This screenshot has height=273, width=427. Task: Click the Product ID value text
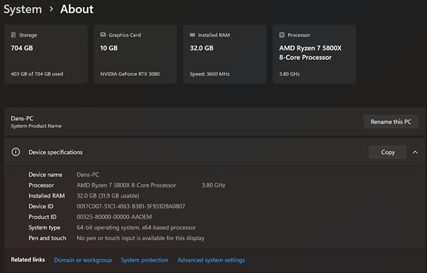point(114,217)
